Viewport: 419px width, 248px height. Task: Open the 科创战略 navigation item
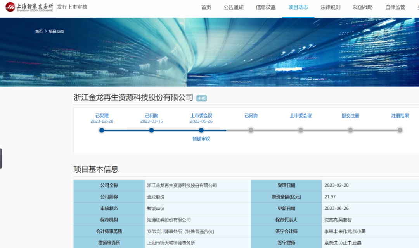click(x=363, y=7)
